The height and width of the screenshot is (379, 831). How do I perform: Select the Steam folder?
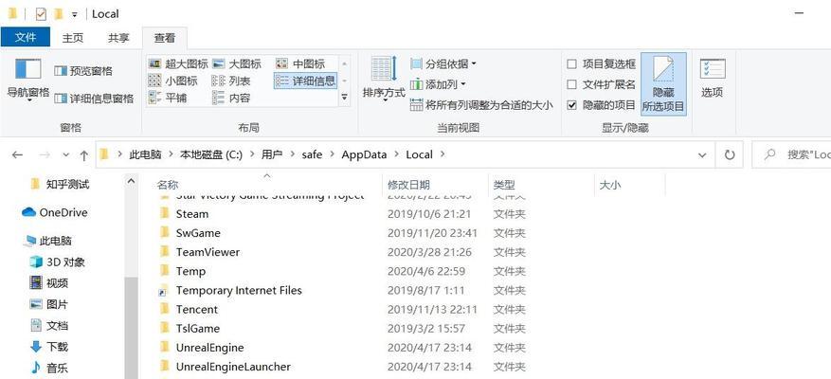[x=191, y=214]
